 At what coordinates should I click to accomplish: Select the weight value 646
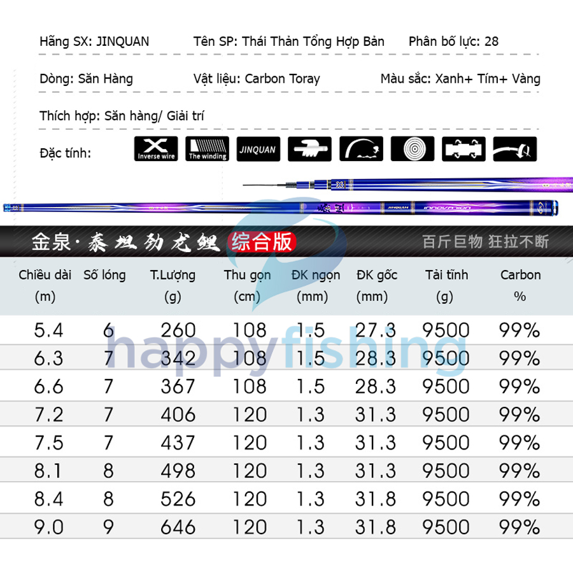178,527
